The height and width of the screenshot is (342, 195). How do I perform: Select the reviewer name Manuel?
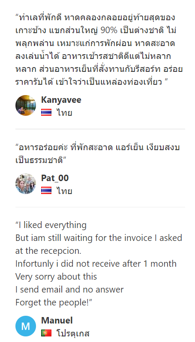coord(57,320)
